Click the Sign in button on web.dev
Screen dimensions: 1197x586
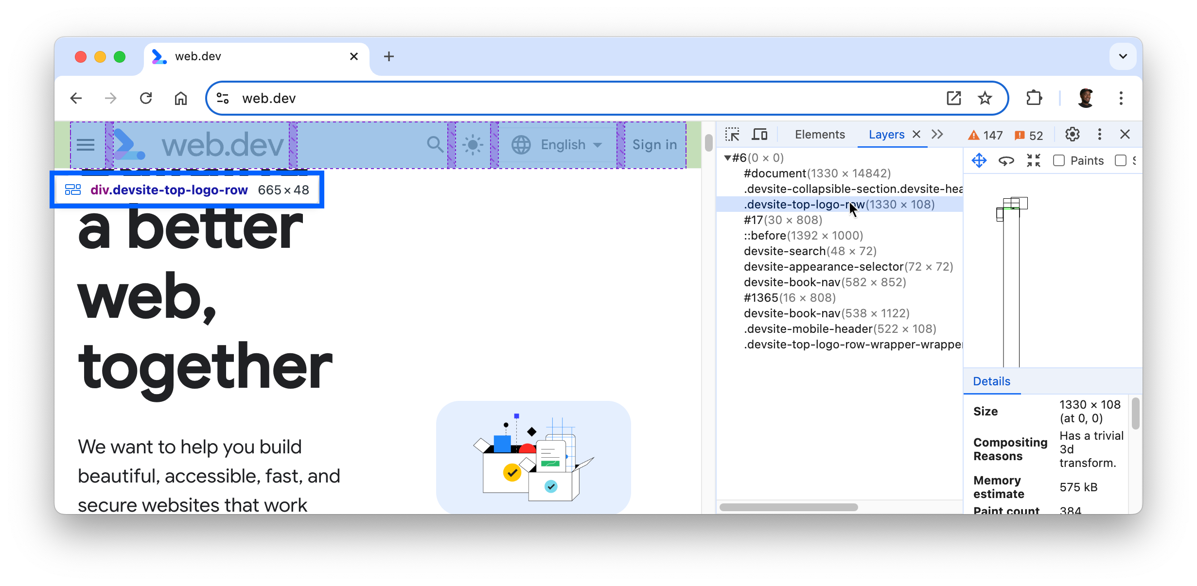[x=655, y=145]
